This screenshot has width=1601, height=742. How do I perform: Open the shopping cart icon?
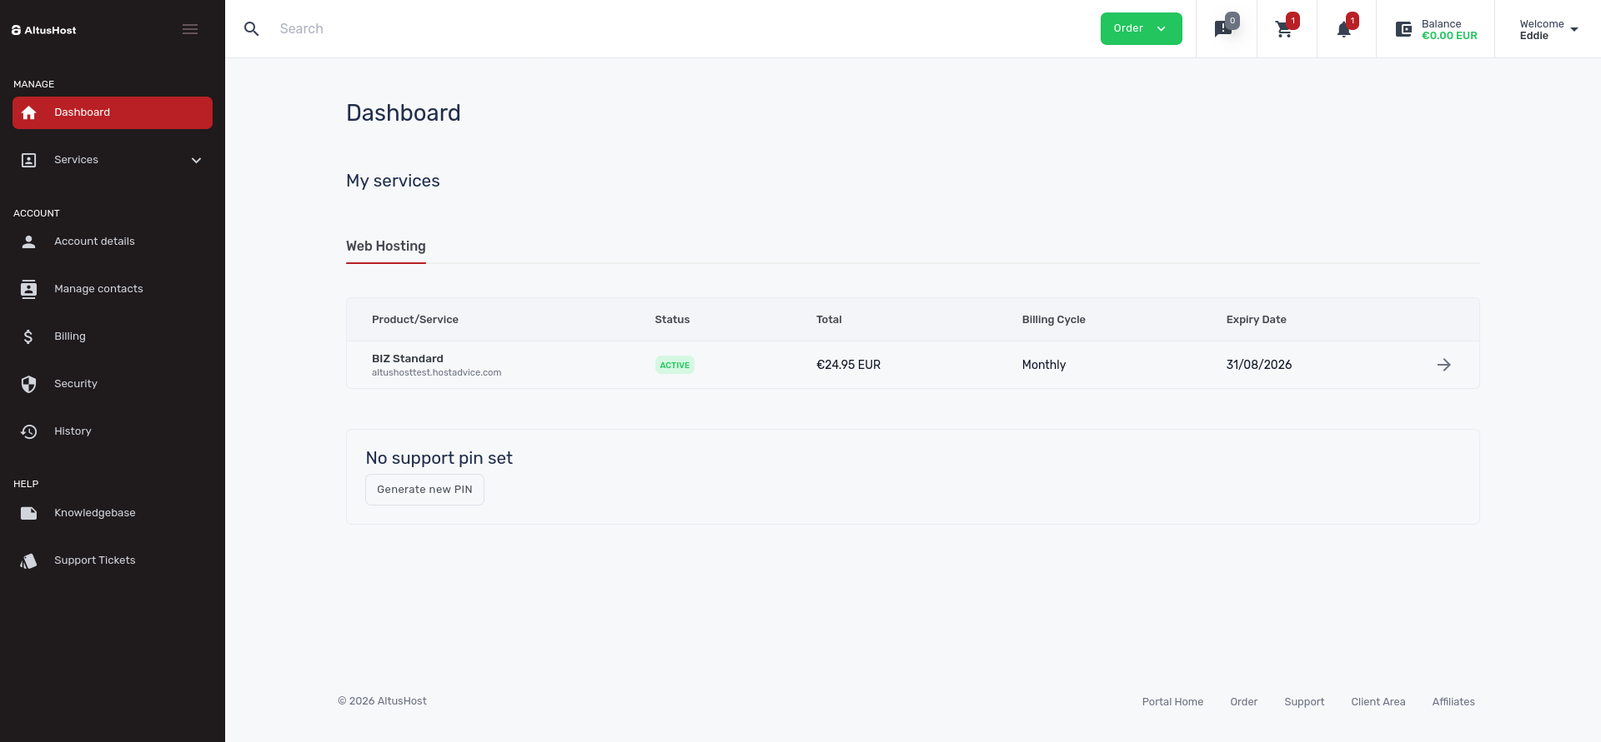1284,30
